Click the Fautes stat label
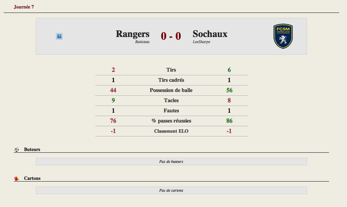This screenshot has width=347, height=207. (171, 111)
